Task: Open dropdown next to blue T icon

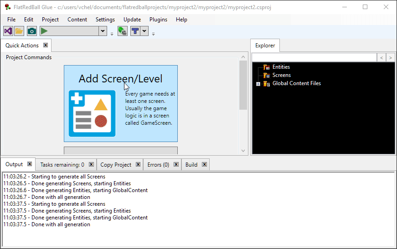Action: coord(144,31)
